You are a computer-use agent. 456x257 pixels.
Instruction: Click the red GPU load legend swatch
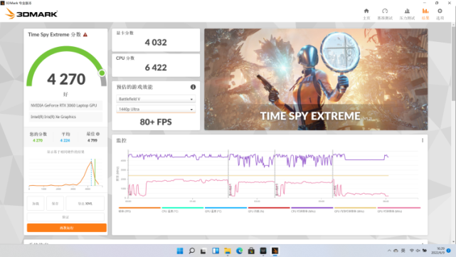point(269,208)
